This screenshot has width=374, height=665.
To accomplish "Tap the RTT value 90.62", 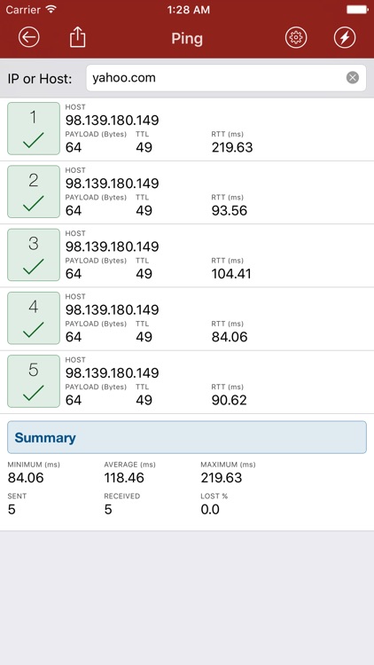I will pyautogui.click(x=229, y=401).
